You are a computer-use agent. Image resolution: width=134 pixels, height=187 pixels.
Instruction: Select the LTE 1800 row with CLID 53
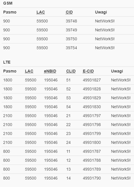click(x=68, y=98)
